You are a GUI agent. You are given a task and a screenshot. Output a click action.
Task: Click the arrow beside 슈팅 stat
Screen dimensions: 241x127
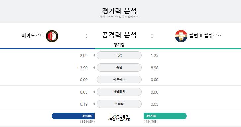[94, 68]
